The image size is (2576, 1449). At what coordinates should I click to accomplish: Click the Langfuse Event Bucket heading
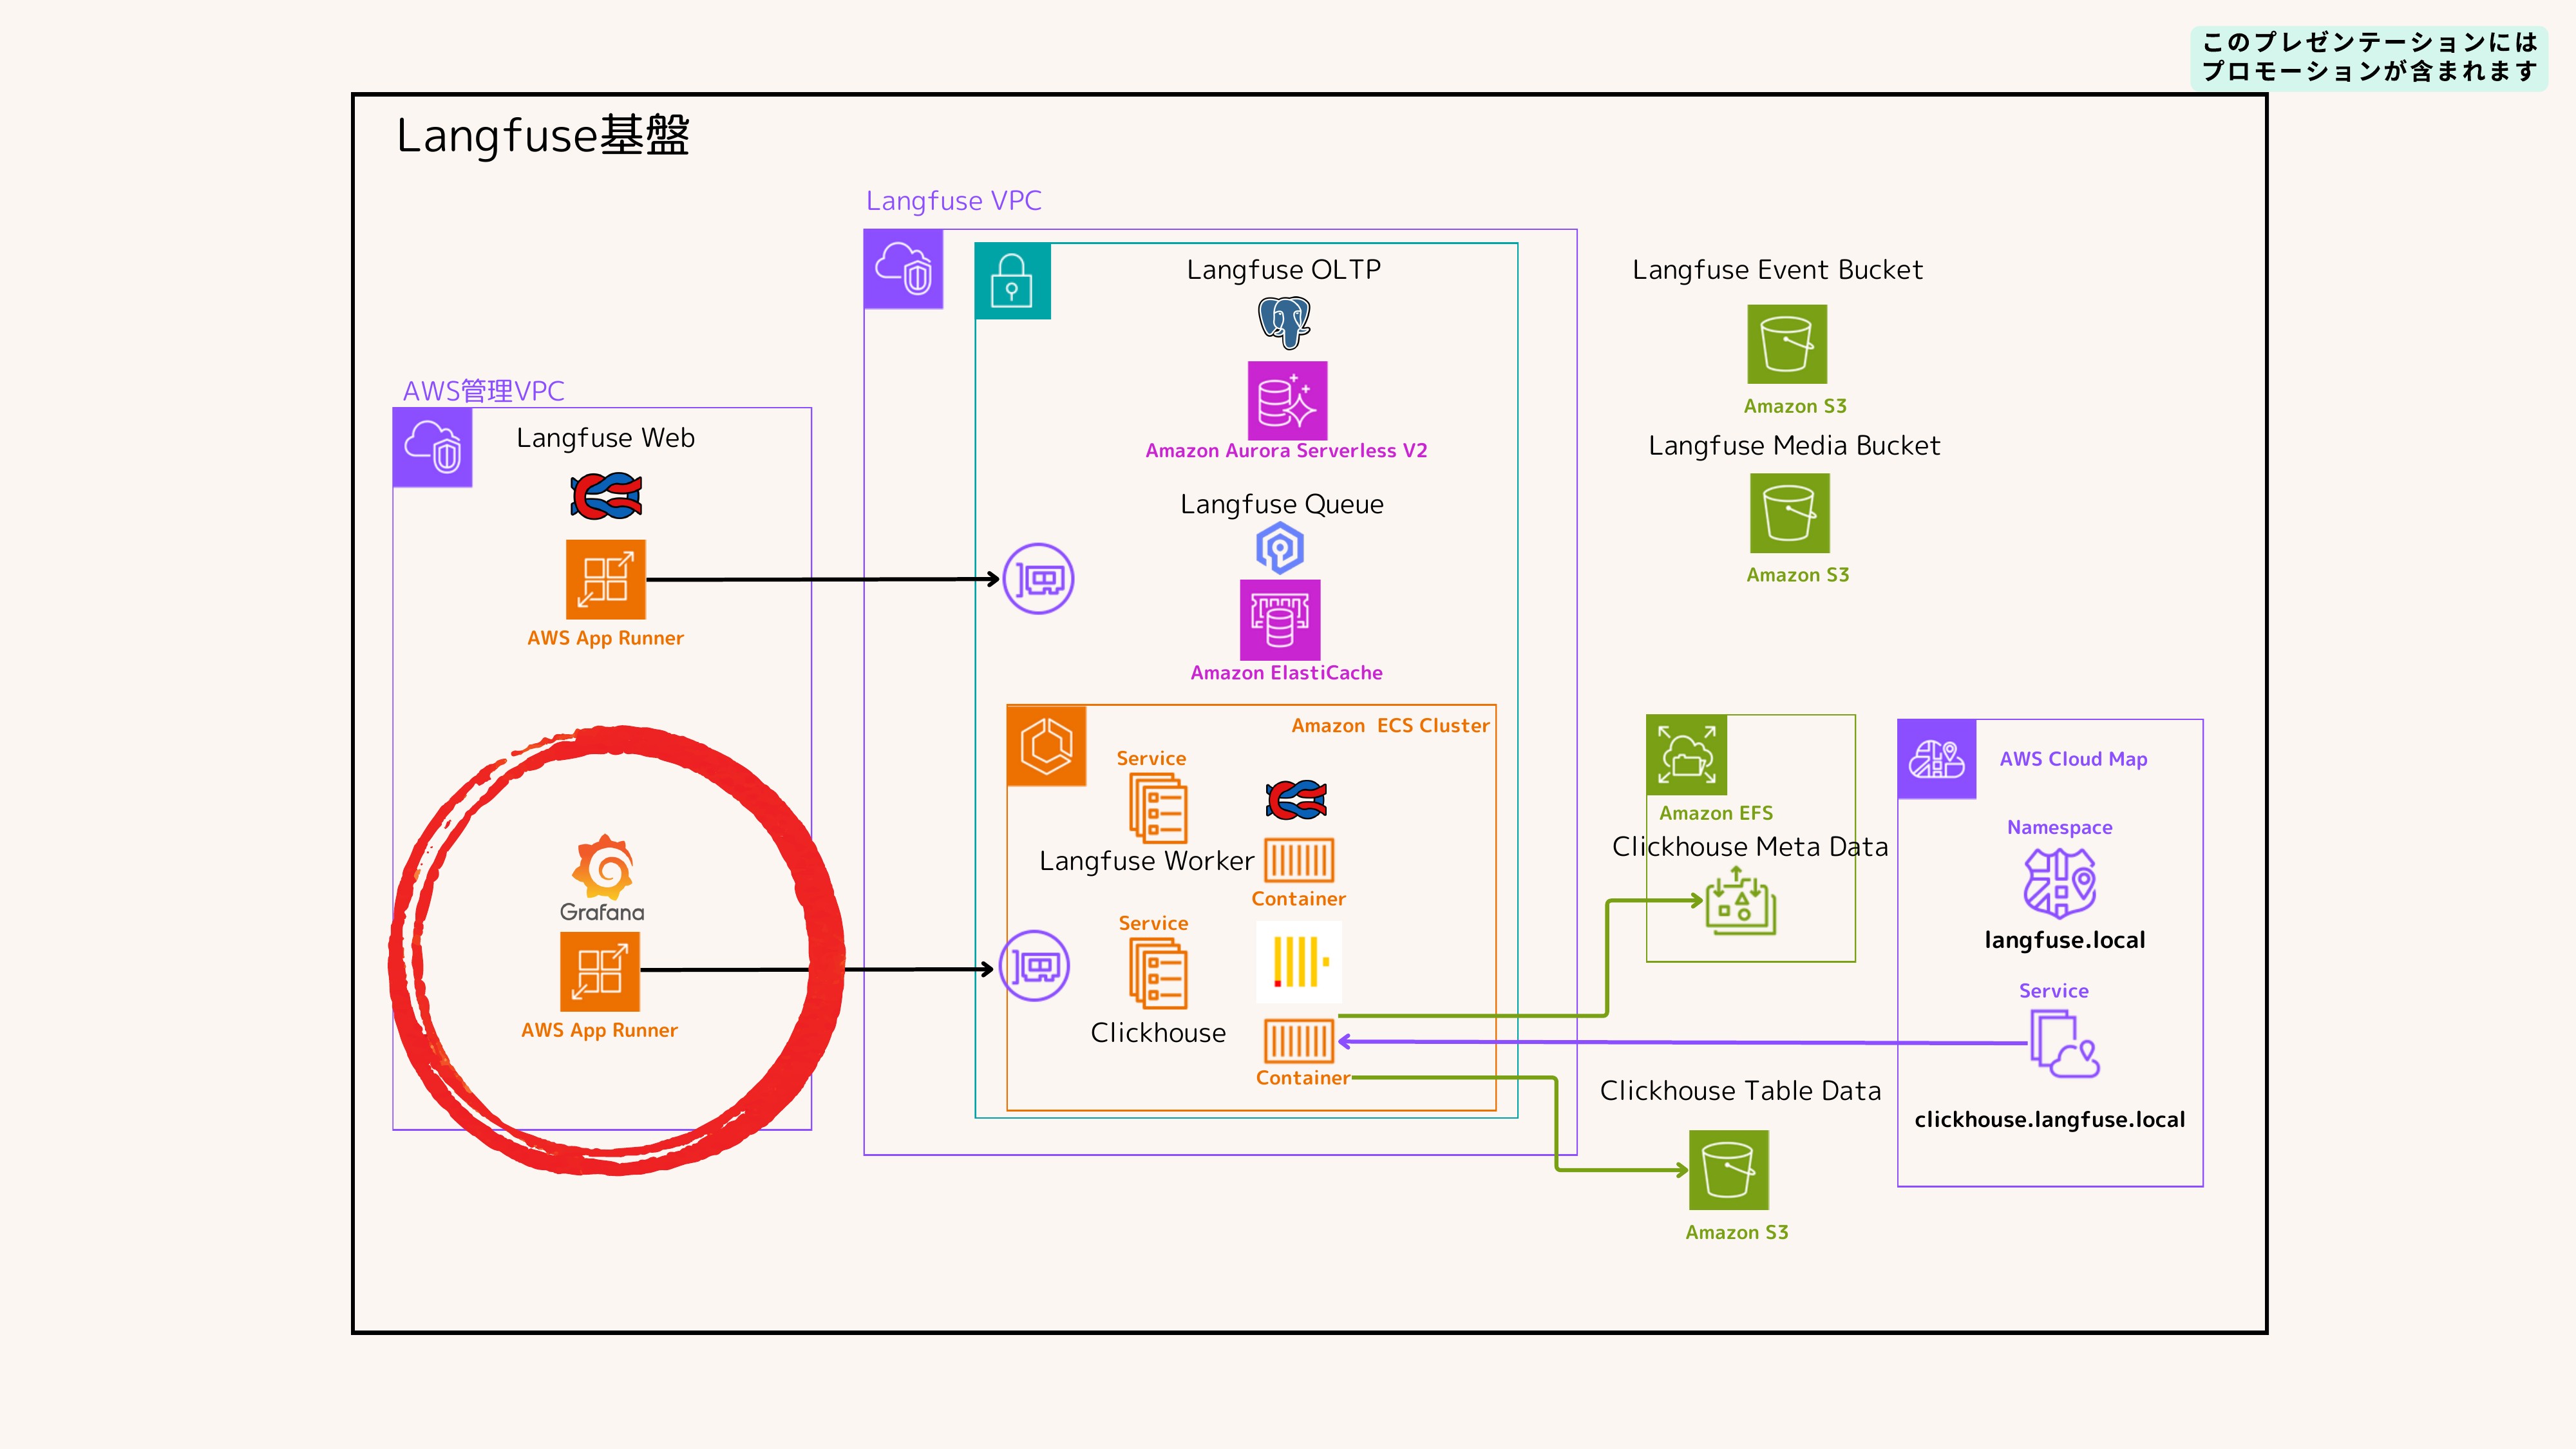pyautogui.click(x=1778, y=270)
